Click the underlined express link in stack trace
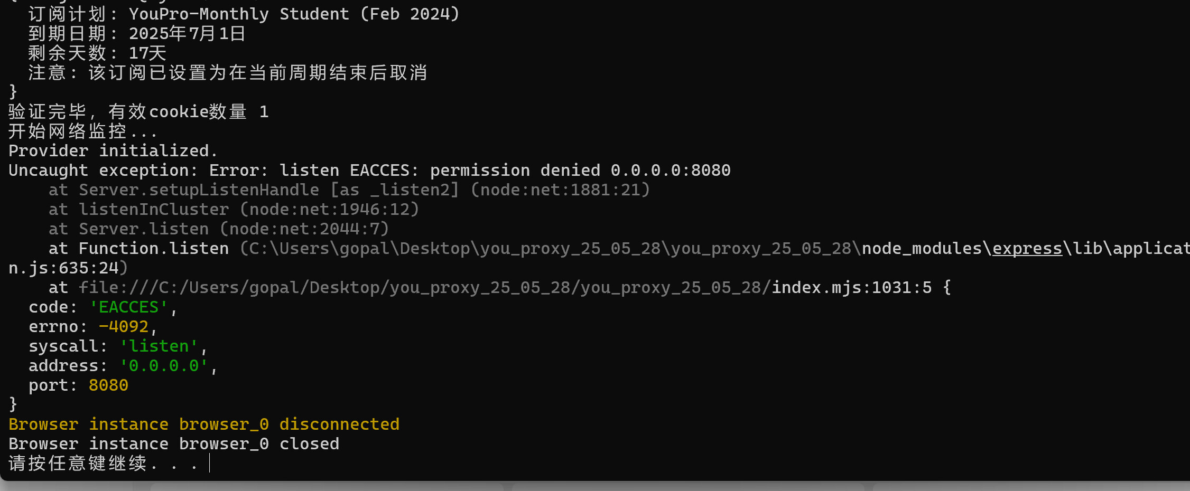 pyautogui.click(x=1027, y=249)
